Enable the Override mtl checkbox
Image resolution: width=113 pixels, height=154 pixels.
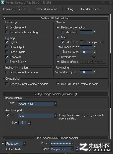point(58,57)
